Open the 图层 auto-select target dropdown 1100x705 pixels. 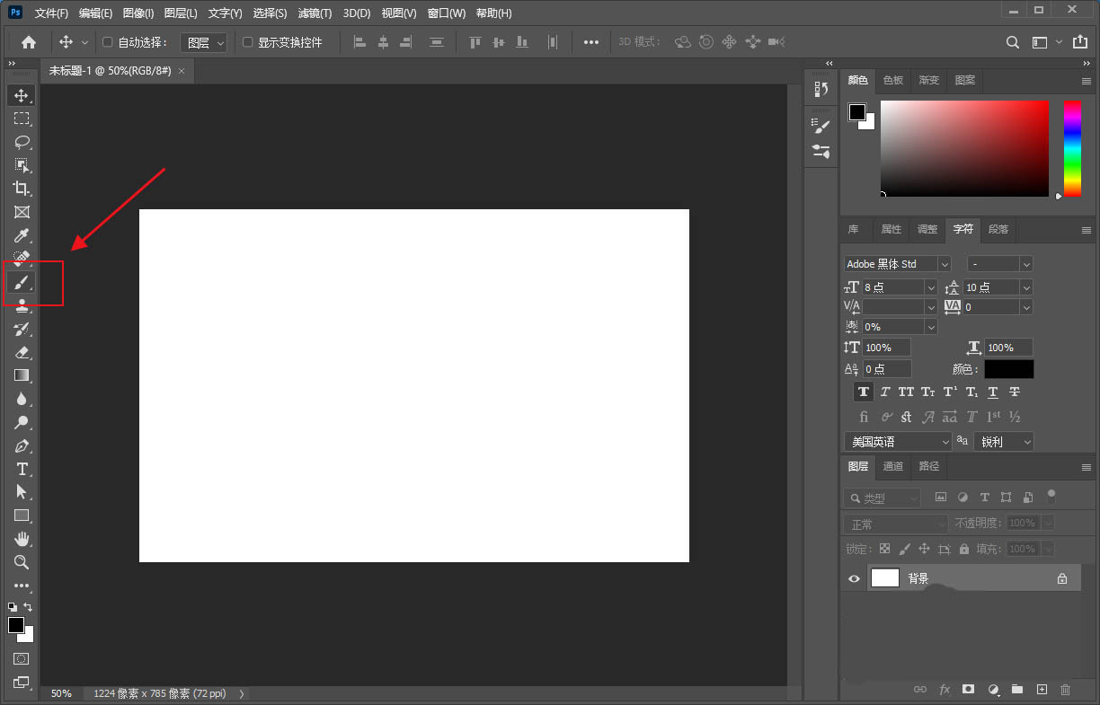tap(204, 42)
